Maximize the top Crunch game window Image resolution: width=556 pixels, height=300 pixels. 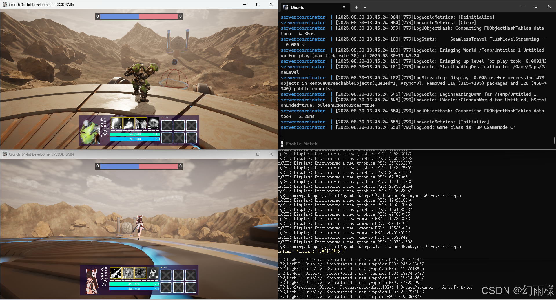coord(258,4)
